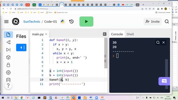
Task: Select the main.py editor tab
Action: 38,34
